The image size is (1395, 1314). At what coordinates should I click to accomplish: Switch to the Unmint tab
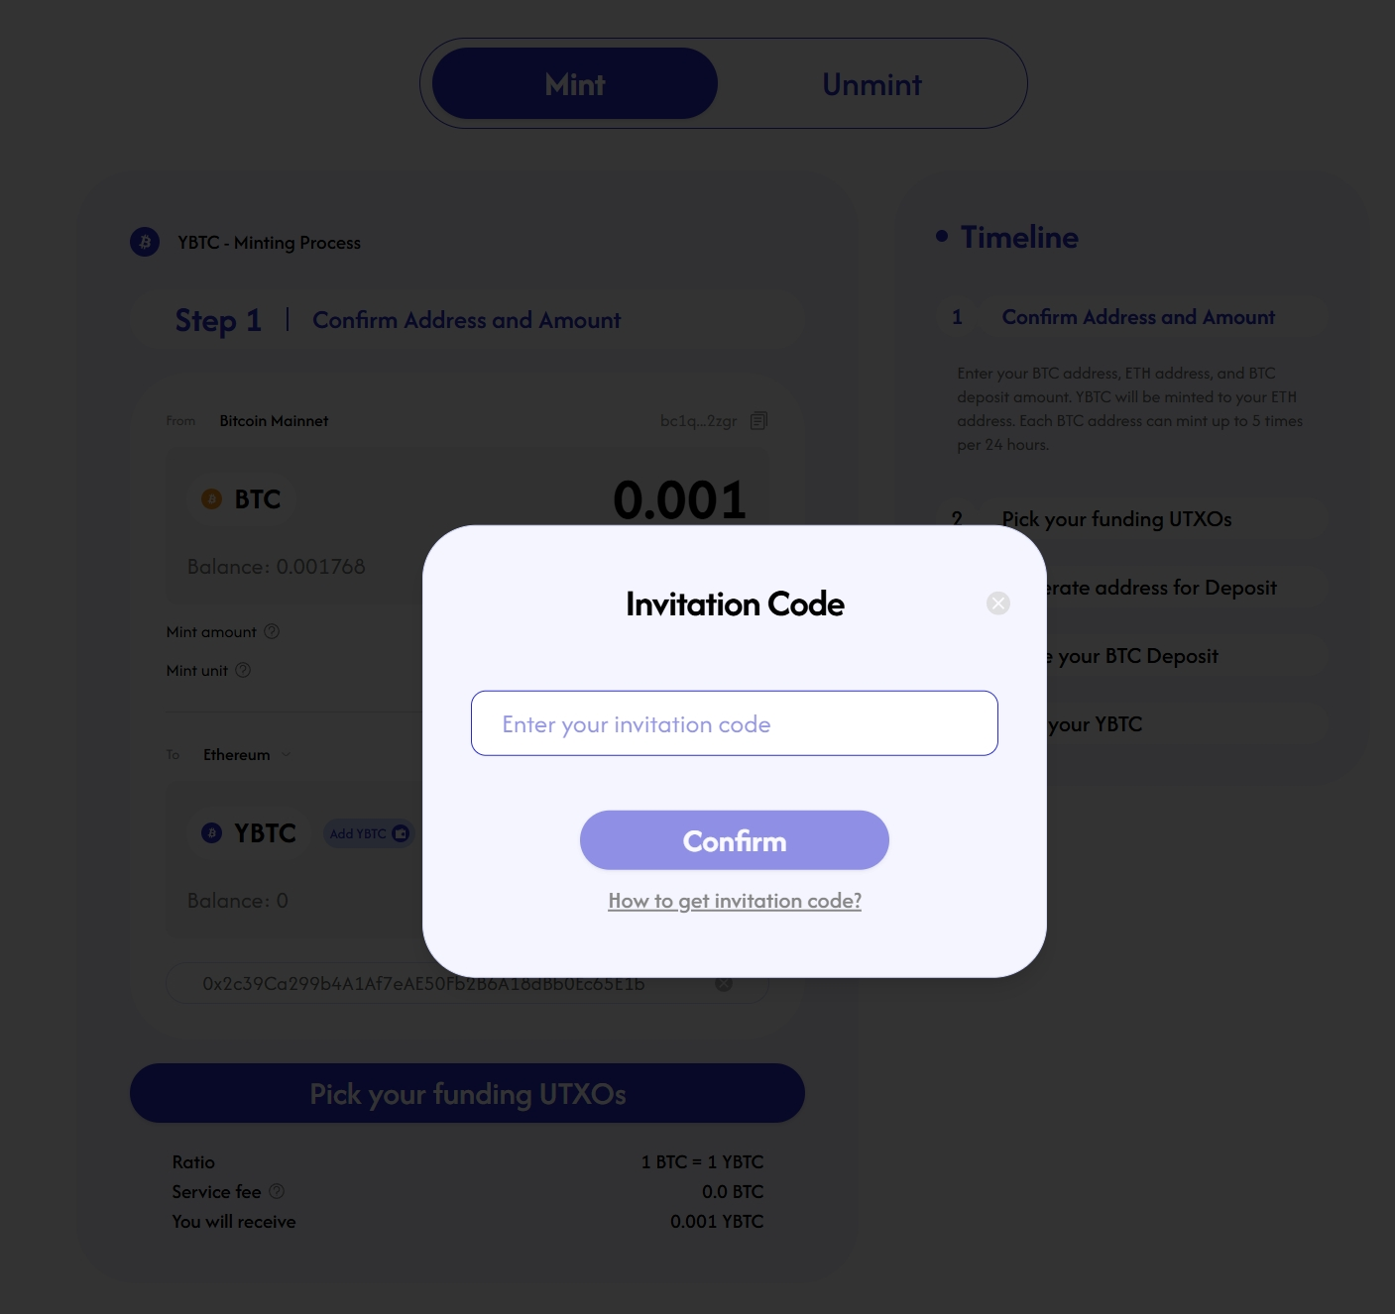tap(872, 84)
